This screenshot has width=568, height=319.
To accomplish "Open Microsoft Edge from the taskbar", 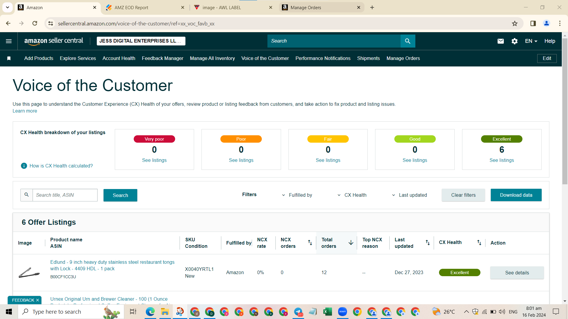I will [x=150, y=312].
